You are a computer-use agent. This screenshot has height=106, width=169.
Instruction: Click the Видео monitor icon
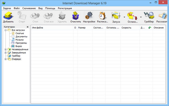point(13,46)
